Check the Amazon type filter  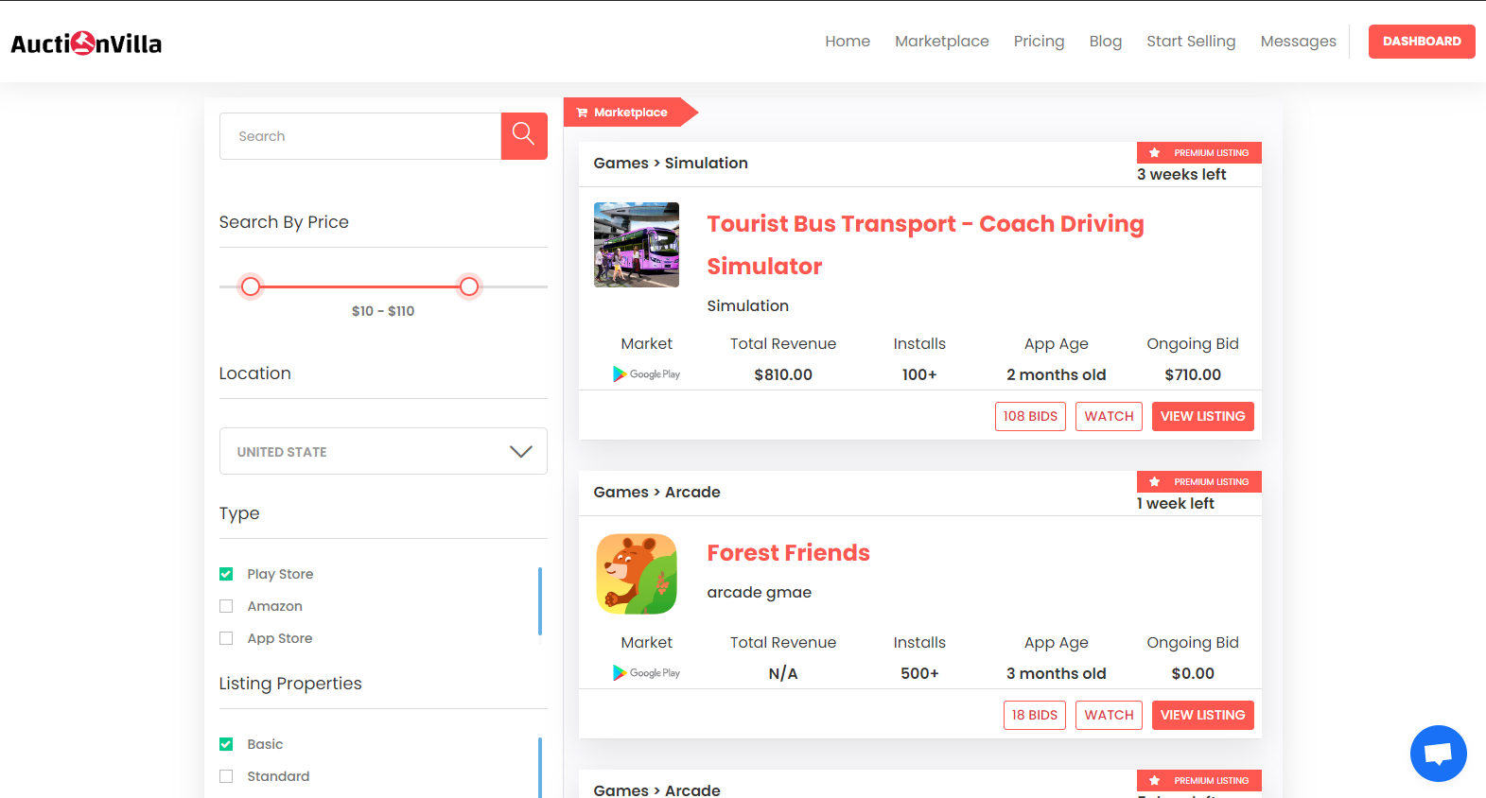coord(226,606)
